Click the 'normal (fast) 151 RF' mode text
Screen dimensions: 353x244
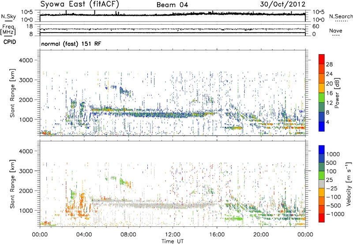coord(71,44)
